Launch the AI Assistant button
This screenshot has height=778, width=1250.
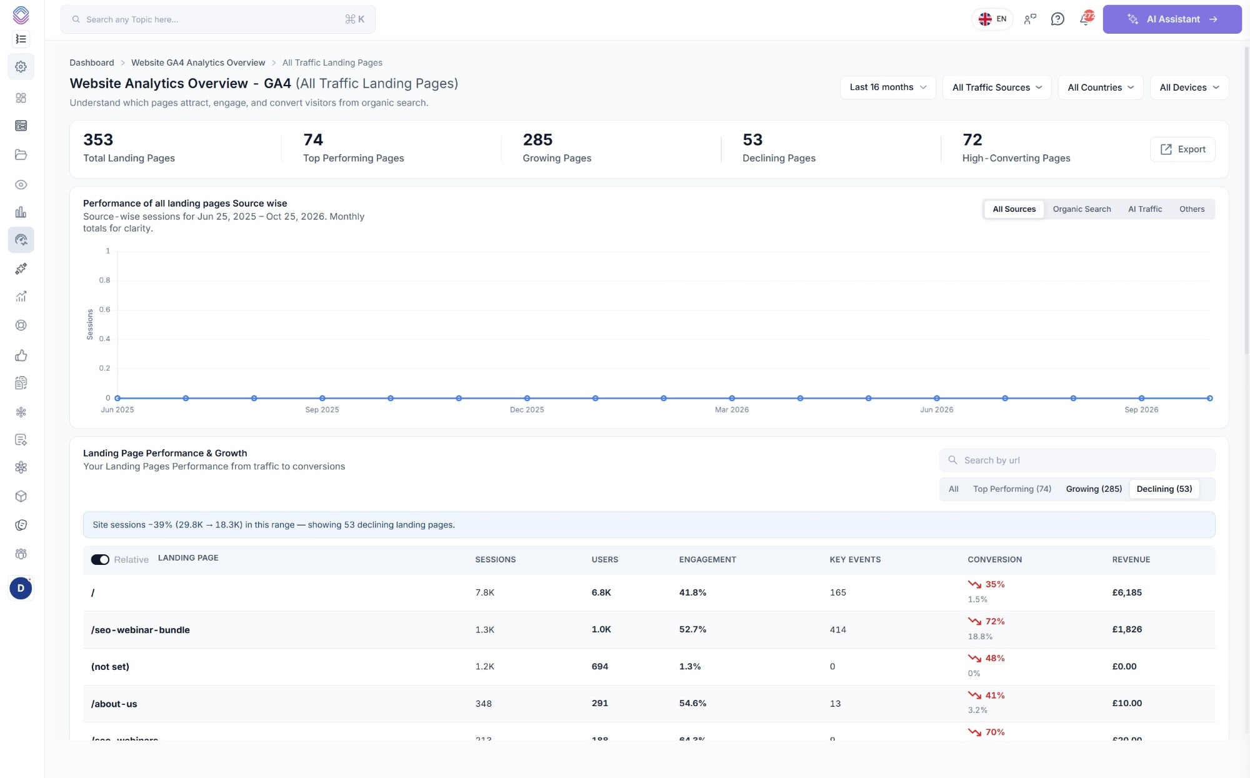click(1172, 19)
